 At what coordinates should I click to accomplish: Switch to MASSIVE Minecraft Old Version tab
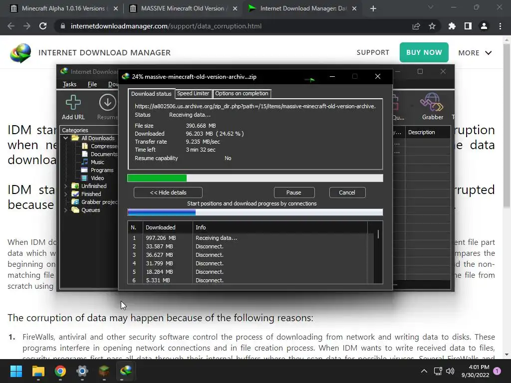183,8
